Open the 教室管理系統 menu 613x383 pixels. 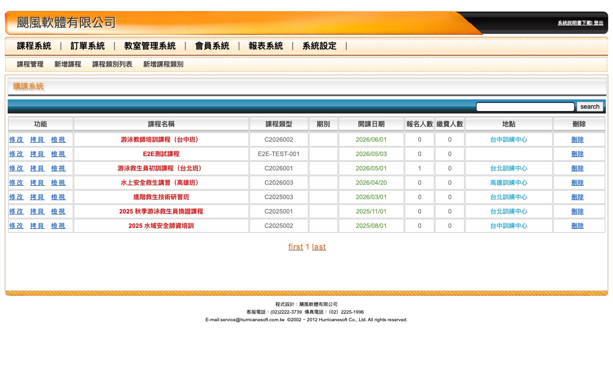click(150, 46)
